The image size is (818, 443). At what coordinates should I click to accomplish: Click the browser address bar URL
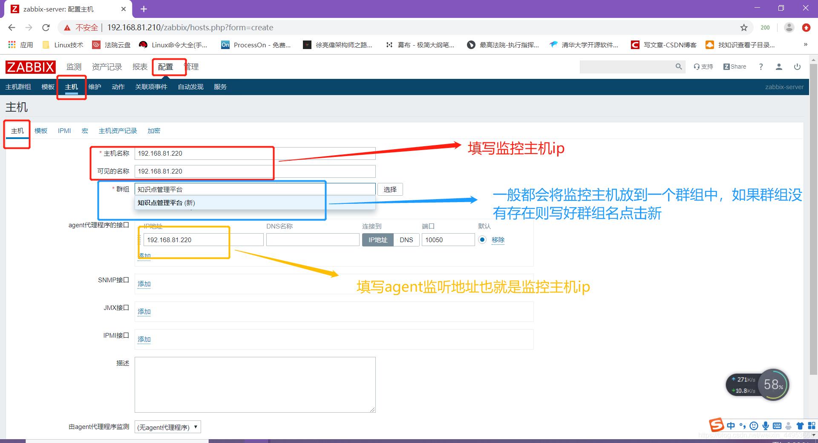[190, 28]
